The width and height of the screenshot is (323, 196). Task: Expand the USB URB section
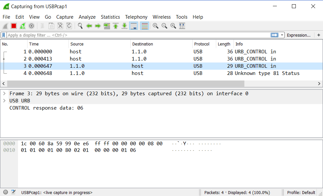coord(4,101)
